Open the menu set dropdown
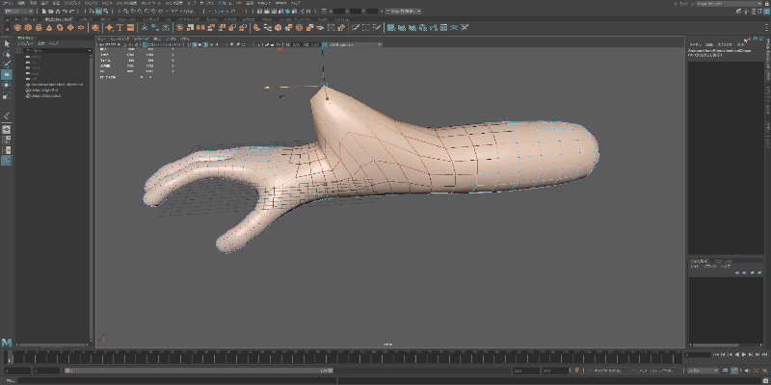 point(21,13)
